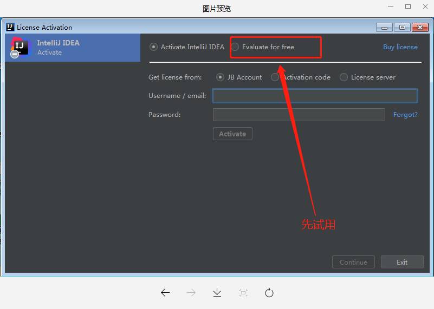Click the fit-to-actual-size icon
Screen dimensions: 434x309
click(x=243, y=293)
